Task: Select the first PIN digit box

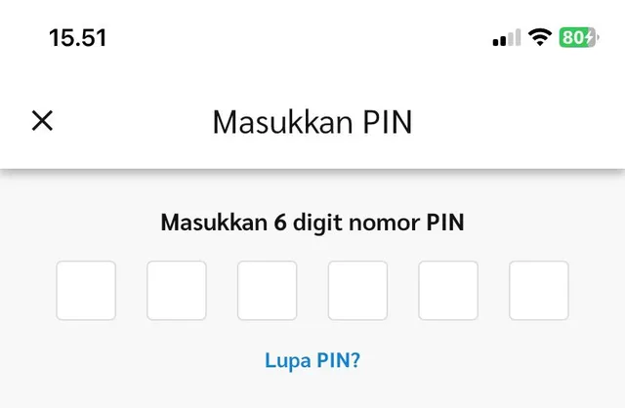Action: pos(86,291)
